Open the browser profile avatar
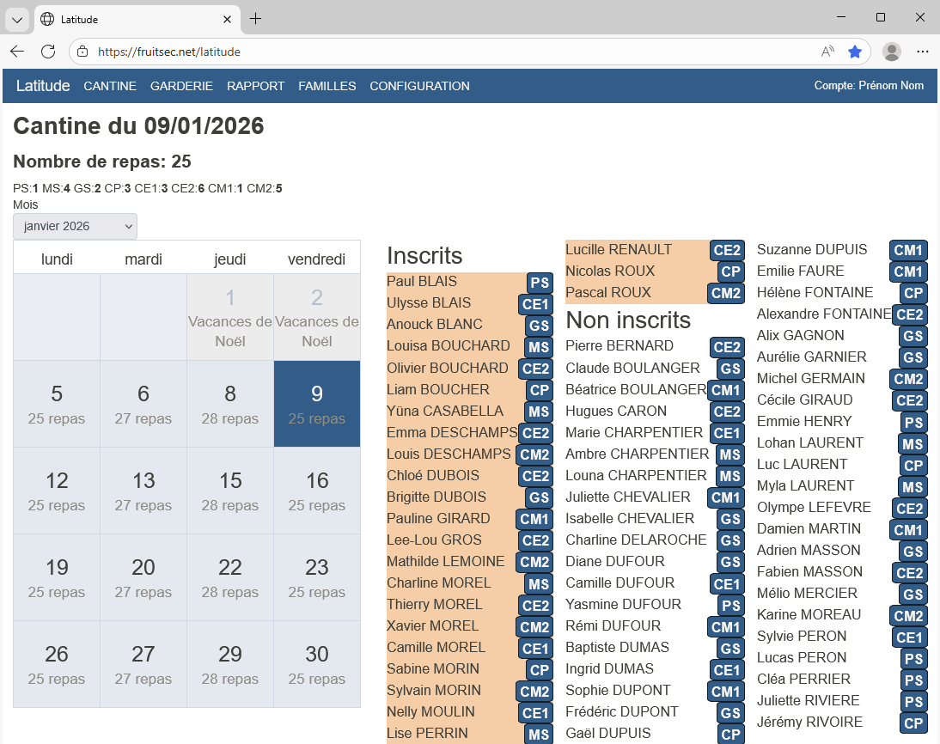940x744 pixels. (x=892, y=52)
